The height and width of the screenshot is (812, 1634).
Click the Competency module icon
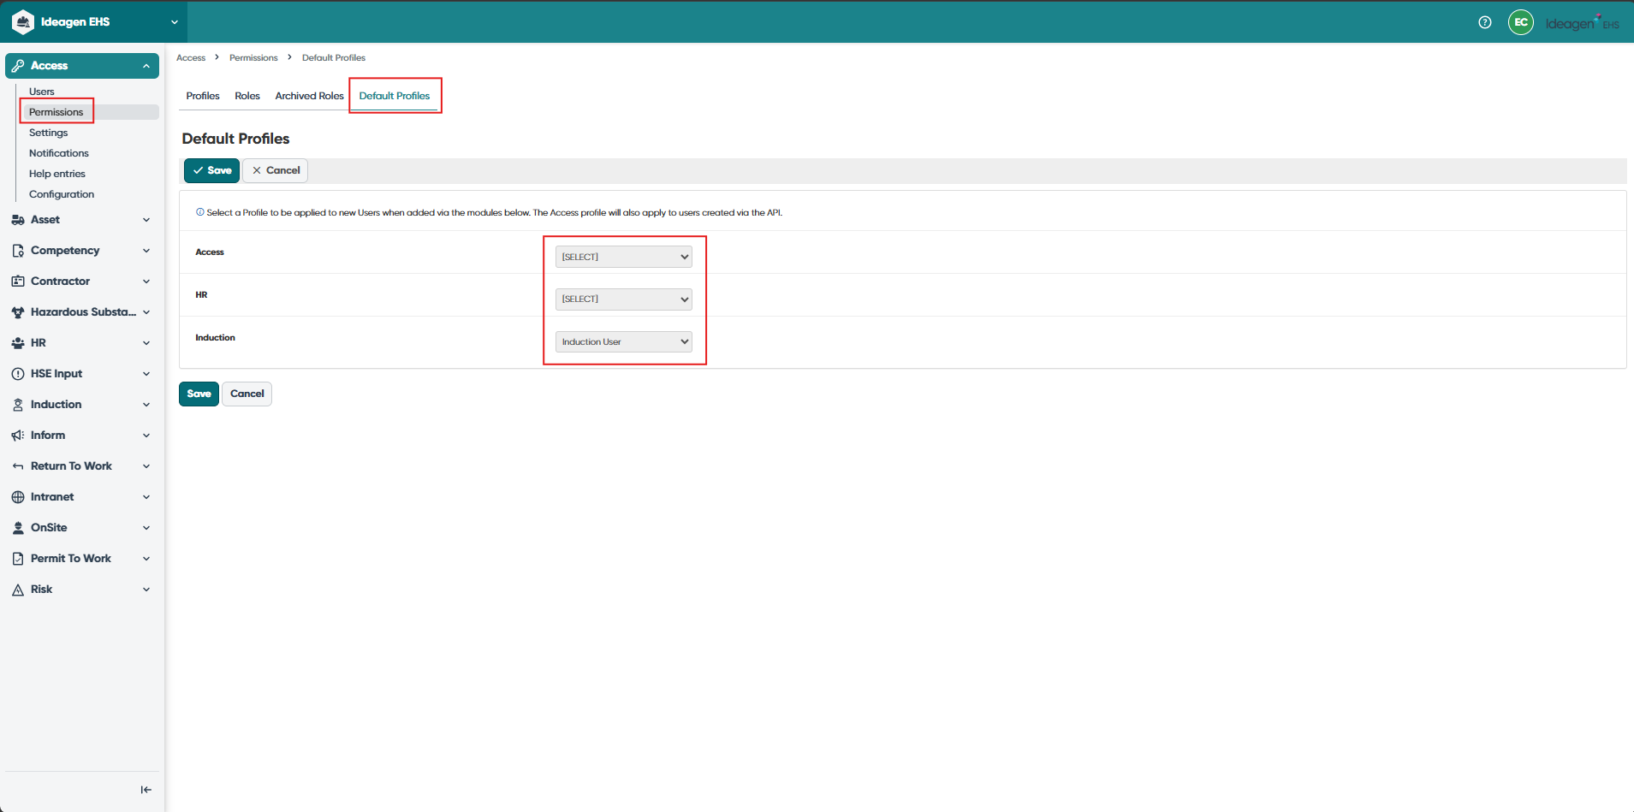click(x=18, y=251)
